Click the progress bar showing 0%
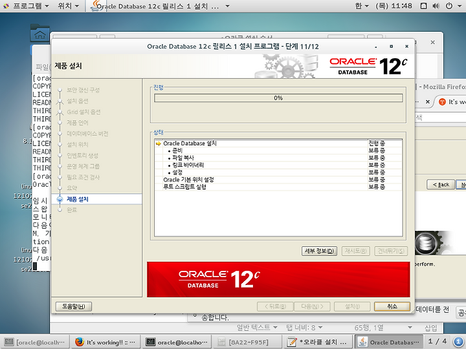Screen dimensions: 466x349 point(278,98)
